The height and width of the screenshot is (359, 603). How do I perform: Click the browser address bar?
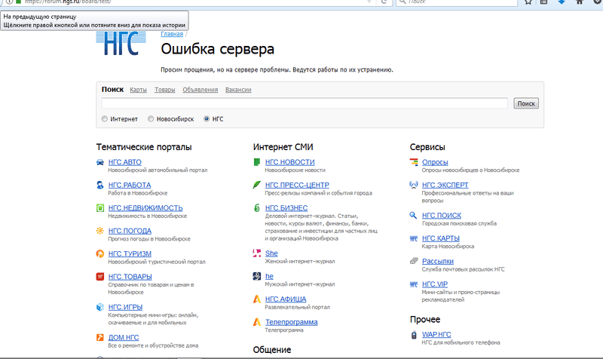coord(192,2)
